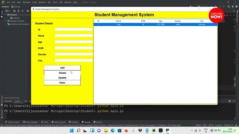Viewport: 239px width, 134px height.
Task: Click the 'chennai' cell in the table
Action: [x=202, y=25]
